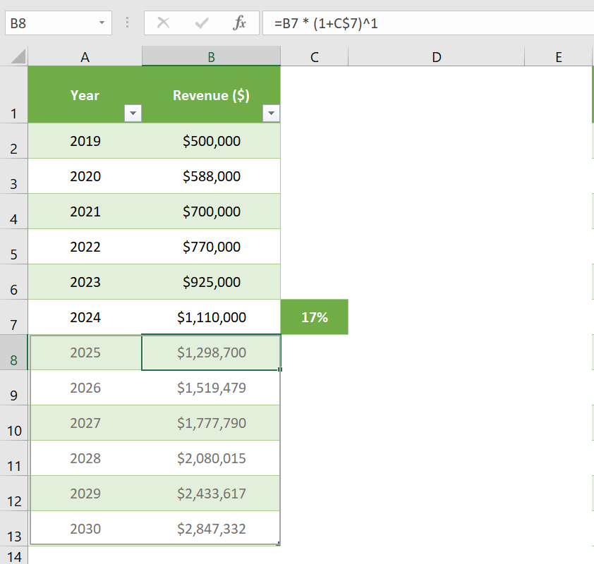Select the 2030 cell in the Year column

coord(85,528)
